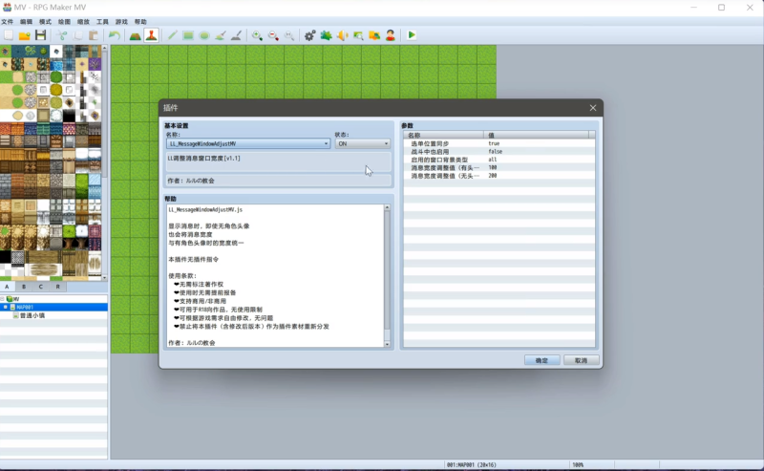Click the Zoom In magnifier icon
The image size is (764, 471).
coord(257,35)
